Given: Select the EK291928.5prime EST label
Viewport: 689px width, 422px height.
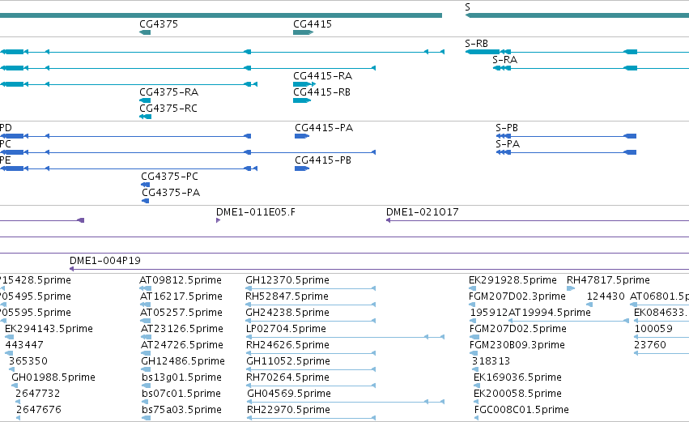Looking at the screenshot, I should click(x=512, y=280).
